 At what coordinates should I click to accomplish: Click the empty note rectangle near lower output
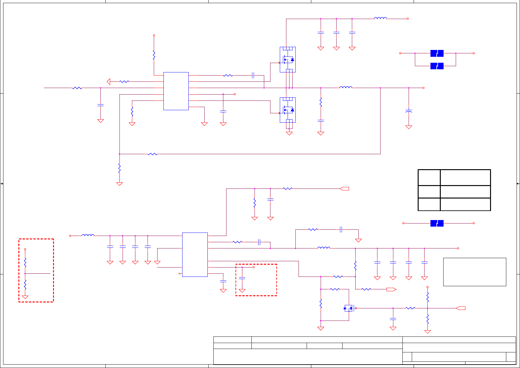(475, 272)
